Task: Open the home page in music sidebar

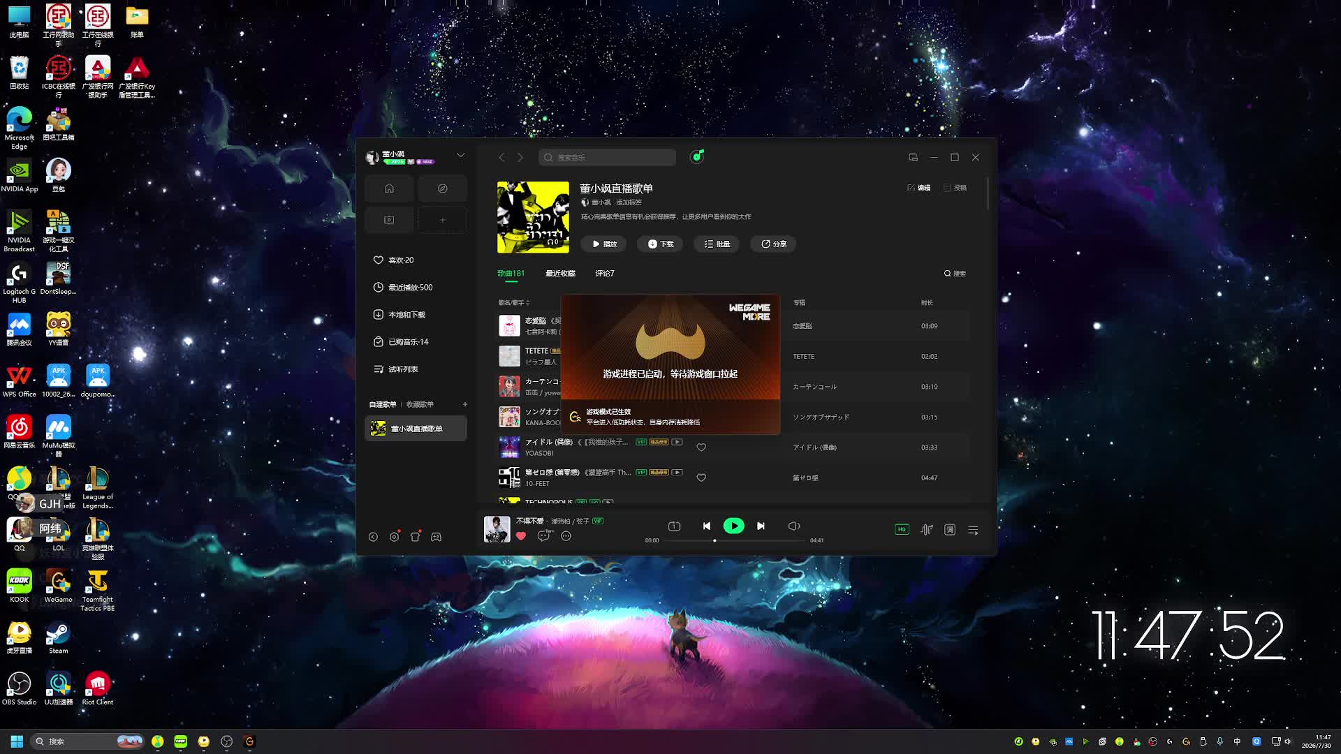Action: [x=389, y=188]
